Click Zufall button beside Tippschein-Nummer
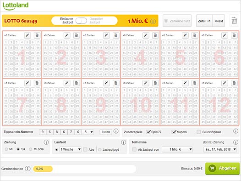This screenshot has height=181, width=241. pyautogui.click(x=106, y=132)
